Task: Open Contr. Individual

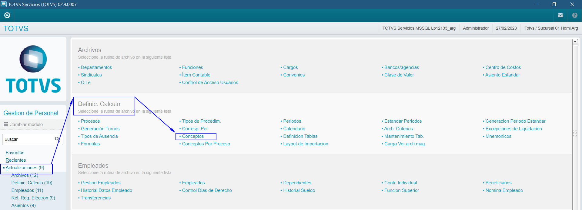Action: [x=400, y=183]
